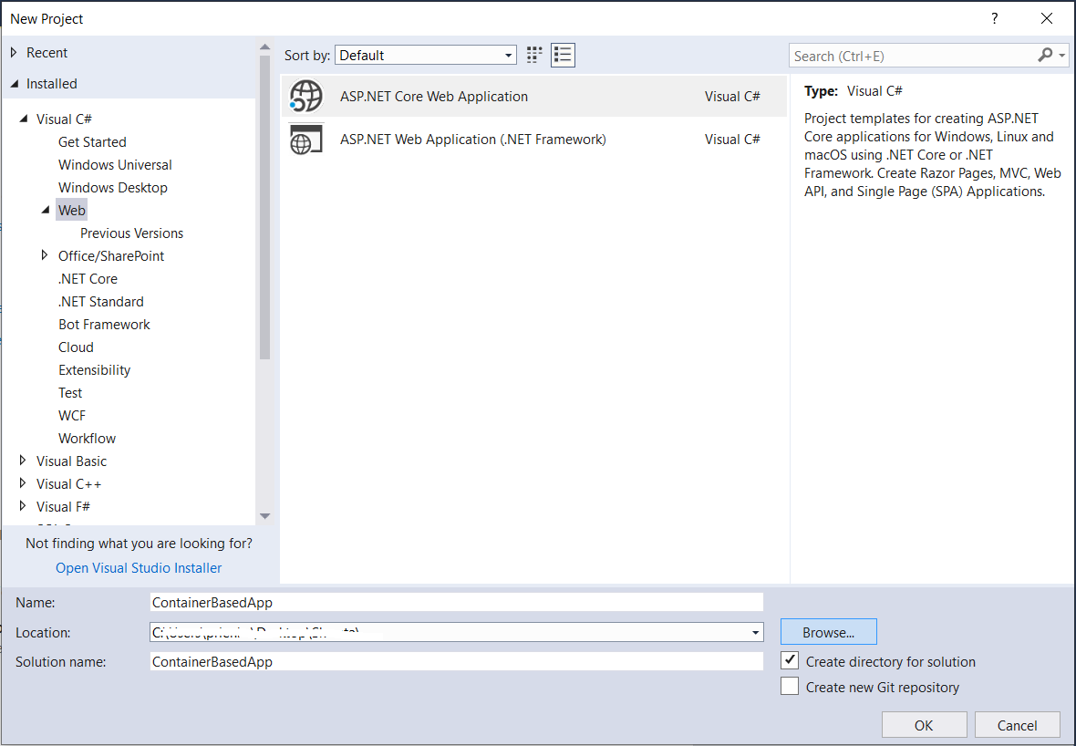Open the search options dropdown arrow
Viewport: 1076px width, 746px height.
[1062, 56]
